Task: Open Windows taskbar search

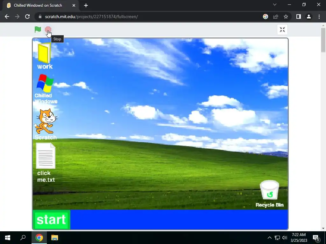Action: (23, 238)
